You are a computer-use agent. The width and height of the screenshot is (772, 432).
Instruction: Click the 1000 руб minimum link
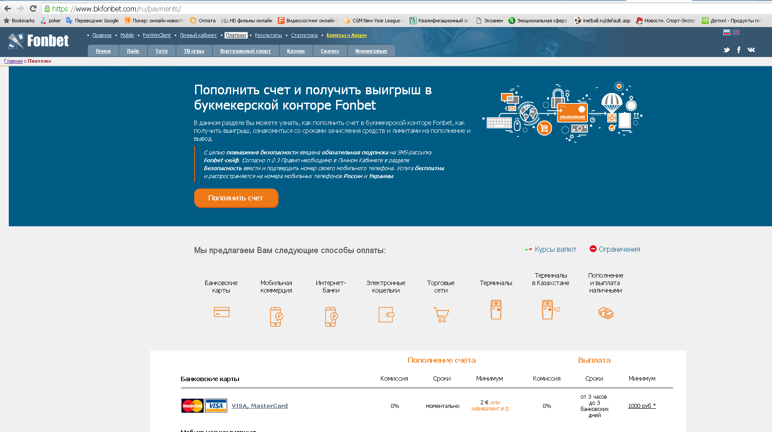[x=642, y=406]
